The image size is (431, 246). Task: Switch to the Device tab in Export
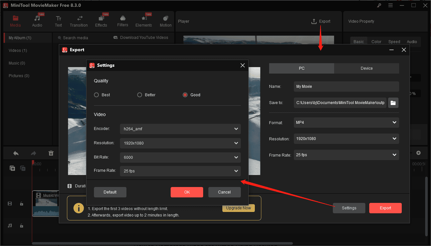tap(367, 68)
